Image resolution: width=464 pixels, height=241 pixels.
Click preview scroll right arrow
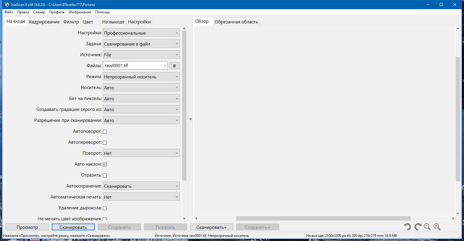(453, 218)
